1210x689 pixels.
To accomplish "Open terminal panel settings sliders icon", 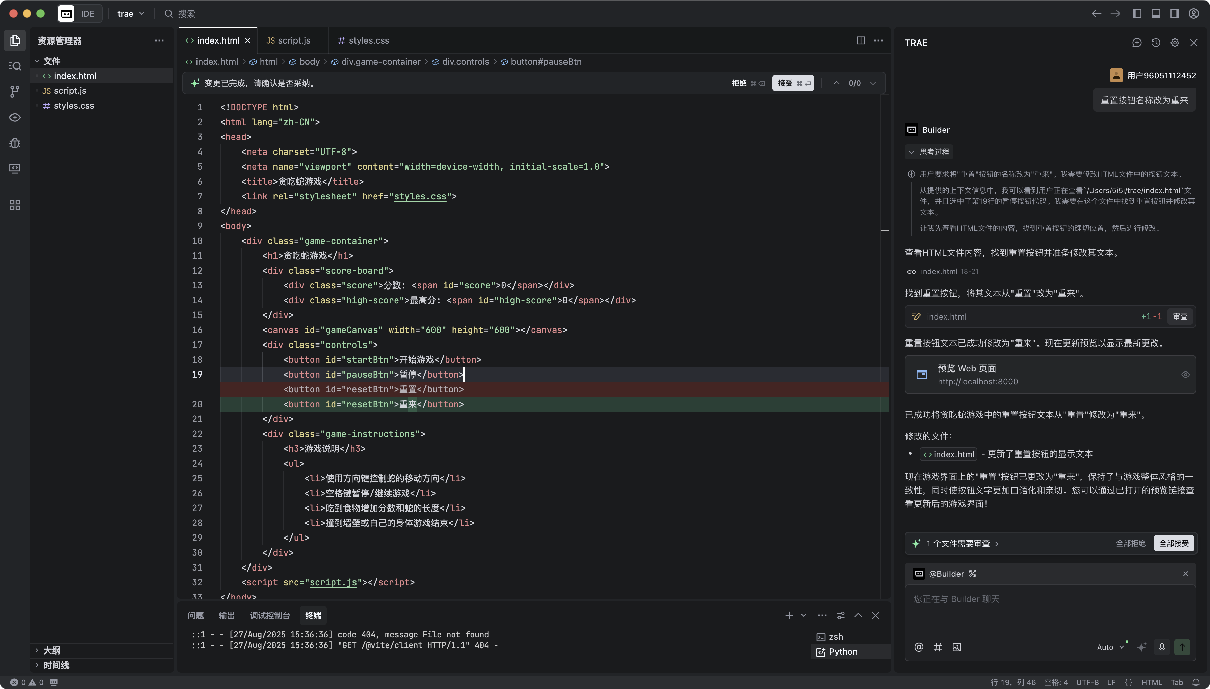I will [841, 615].
